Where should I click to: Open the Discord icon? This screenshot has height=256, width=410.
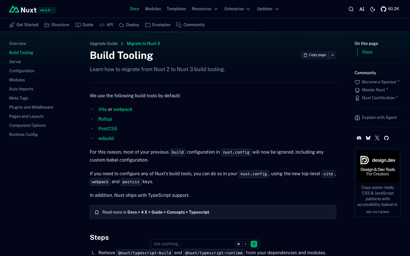[359, 138]
